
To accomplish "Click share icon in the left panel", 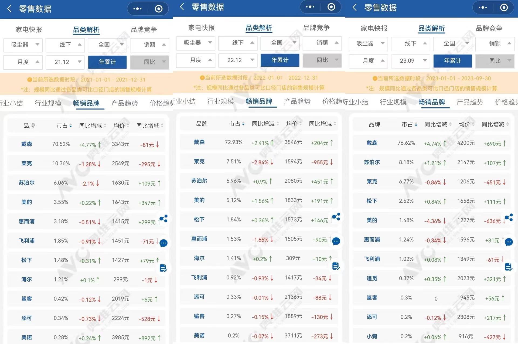I will click(x=163, y=219).
